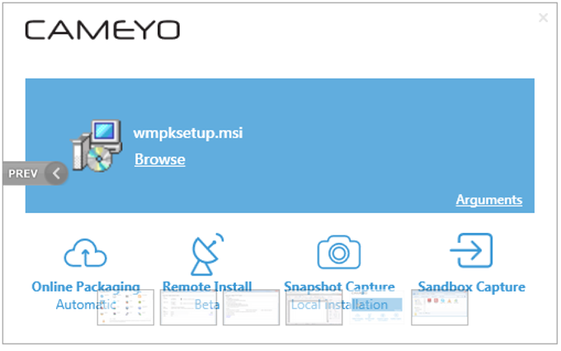Pick the Sandbox Capture arrow-in-box icon
The image size is (561, 351).
pos(471,250)
